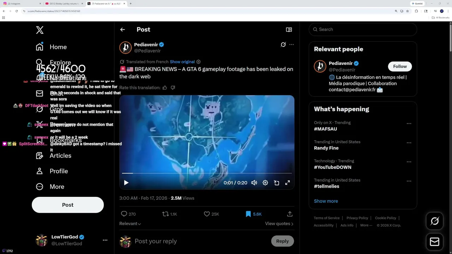Bookmark this page with the star icon

click(408, 11)
